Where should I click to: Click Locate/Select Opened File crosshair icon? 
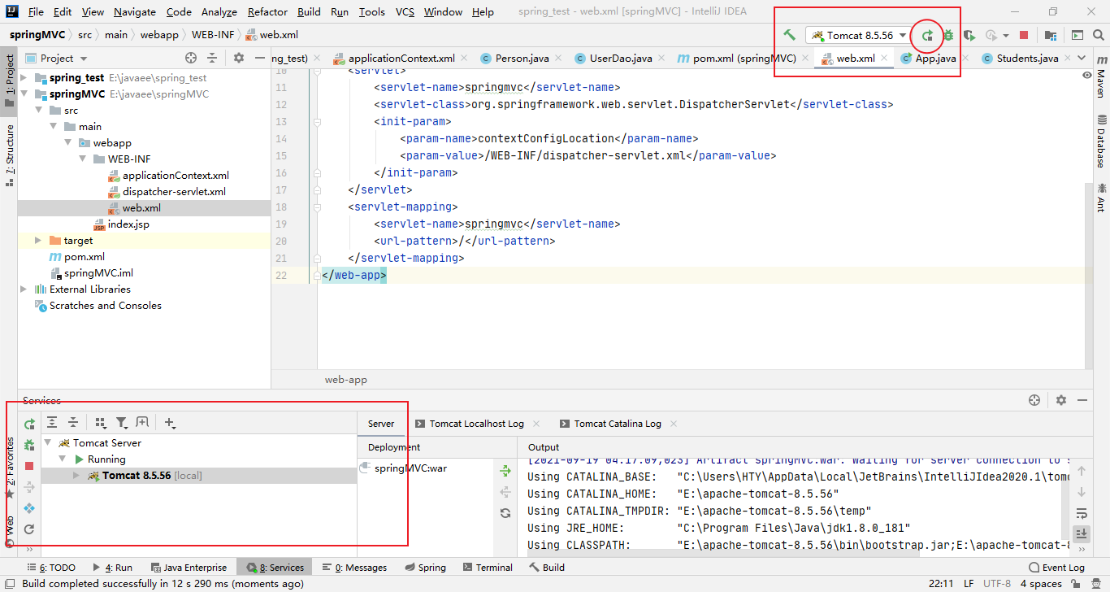191,58
